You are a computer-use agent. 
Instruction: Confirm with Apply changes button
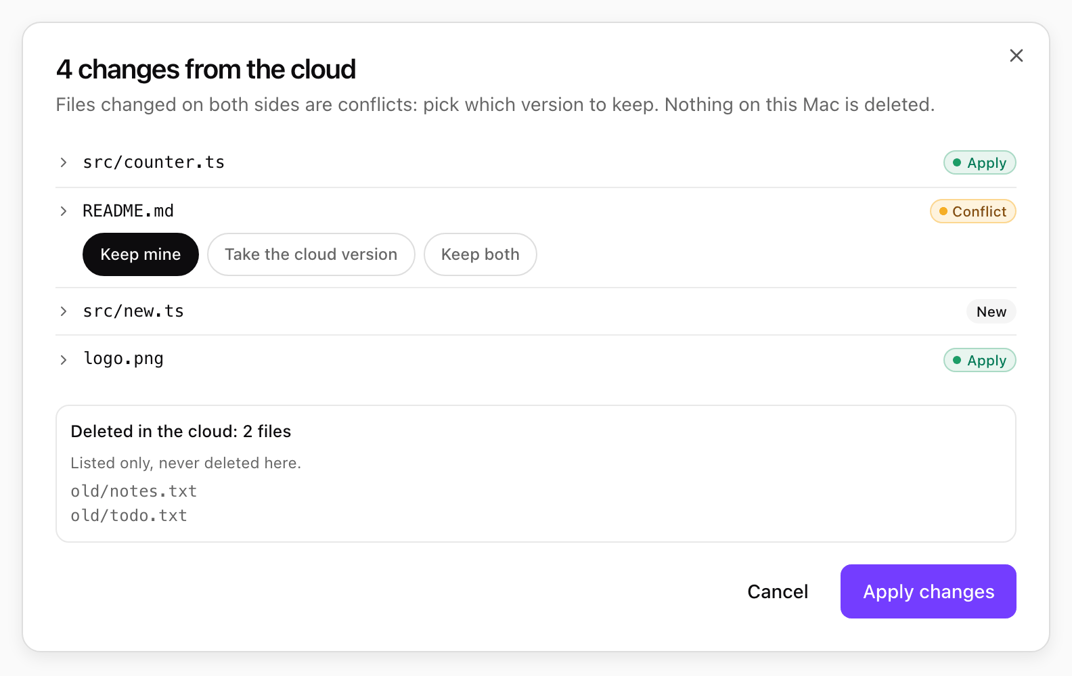pos(929,591)
